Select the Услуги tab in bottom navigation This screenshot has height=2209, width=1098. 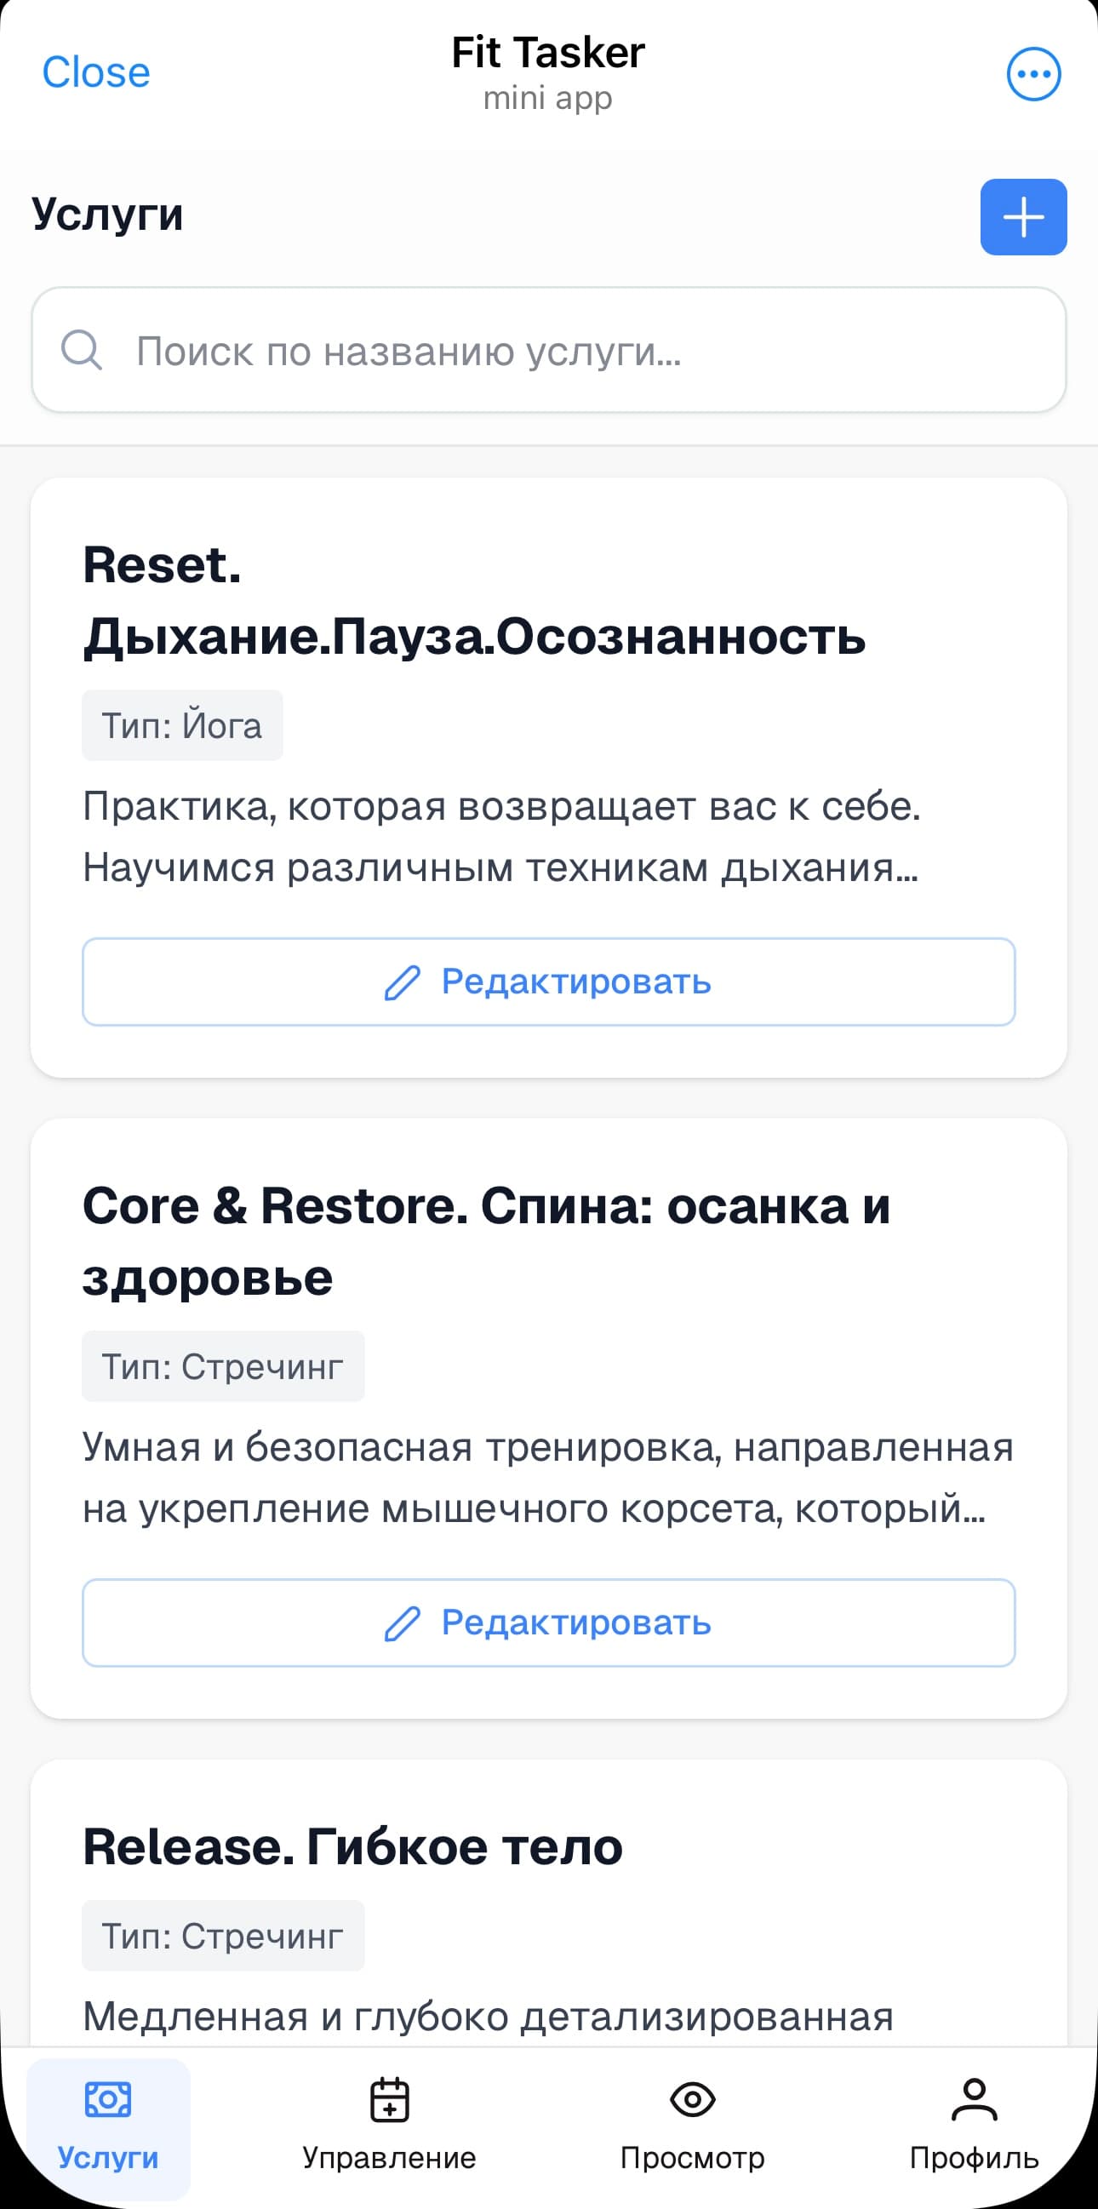pyautogui.click(x=106, y=2126)
